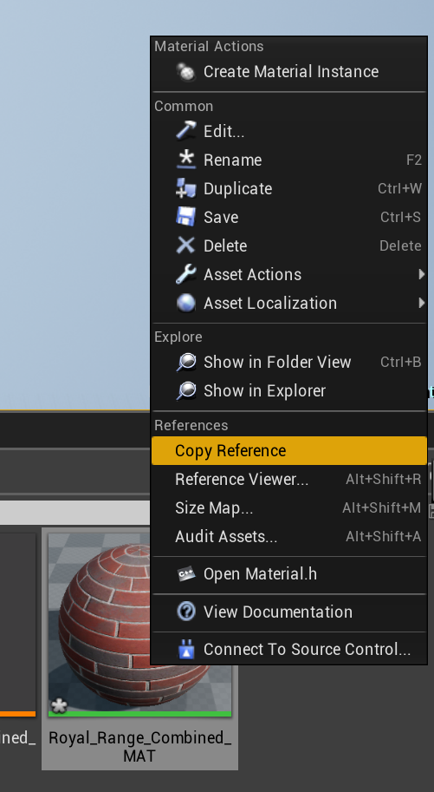The width and height of the screenshot is (434, 792).
Task: Expand the Asset Actions submenu arrow
Action: click(x=421, y=274)
